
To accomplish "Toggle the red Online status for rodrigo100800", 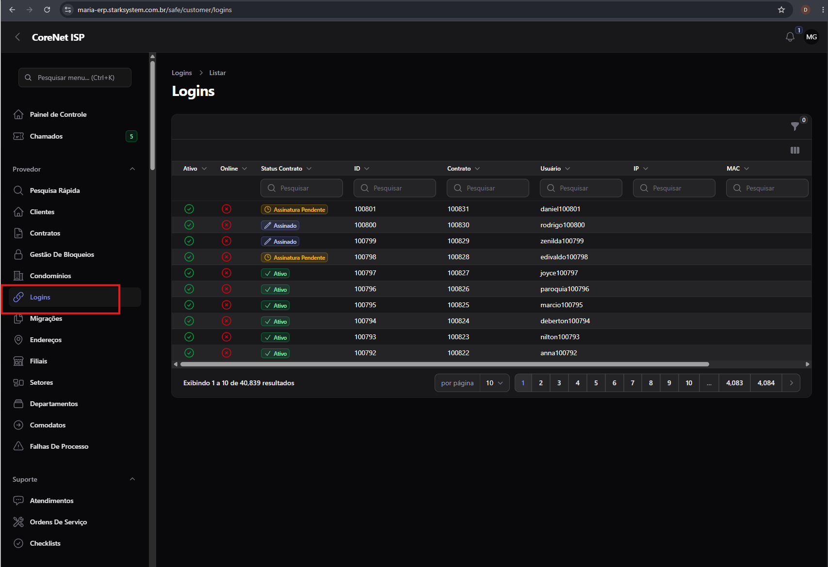I will (x=227, y=225).
